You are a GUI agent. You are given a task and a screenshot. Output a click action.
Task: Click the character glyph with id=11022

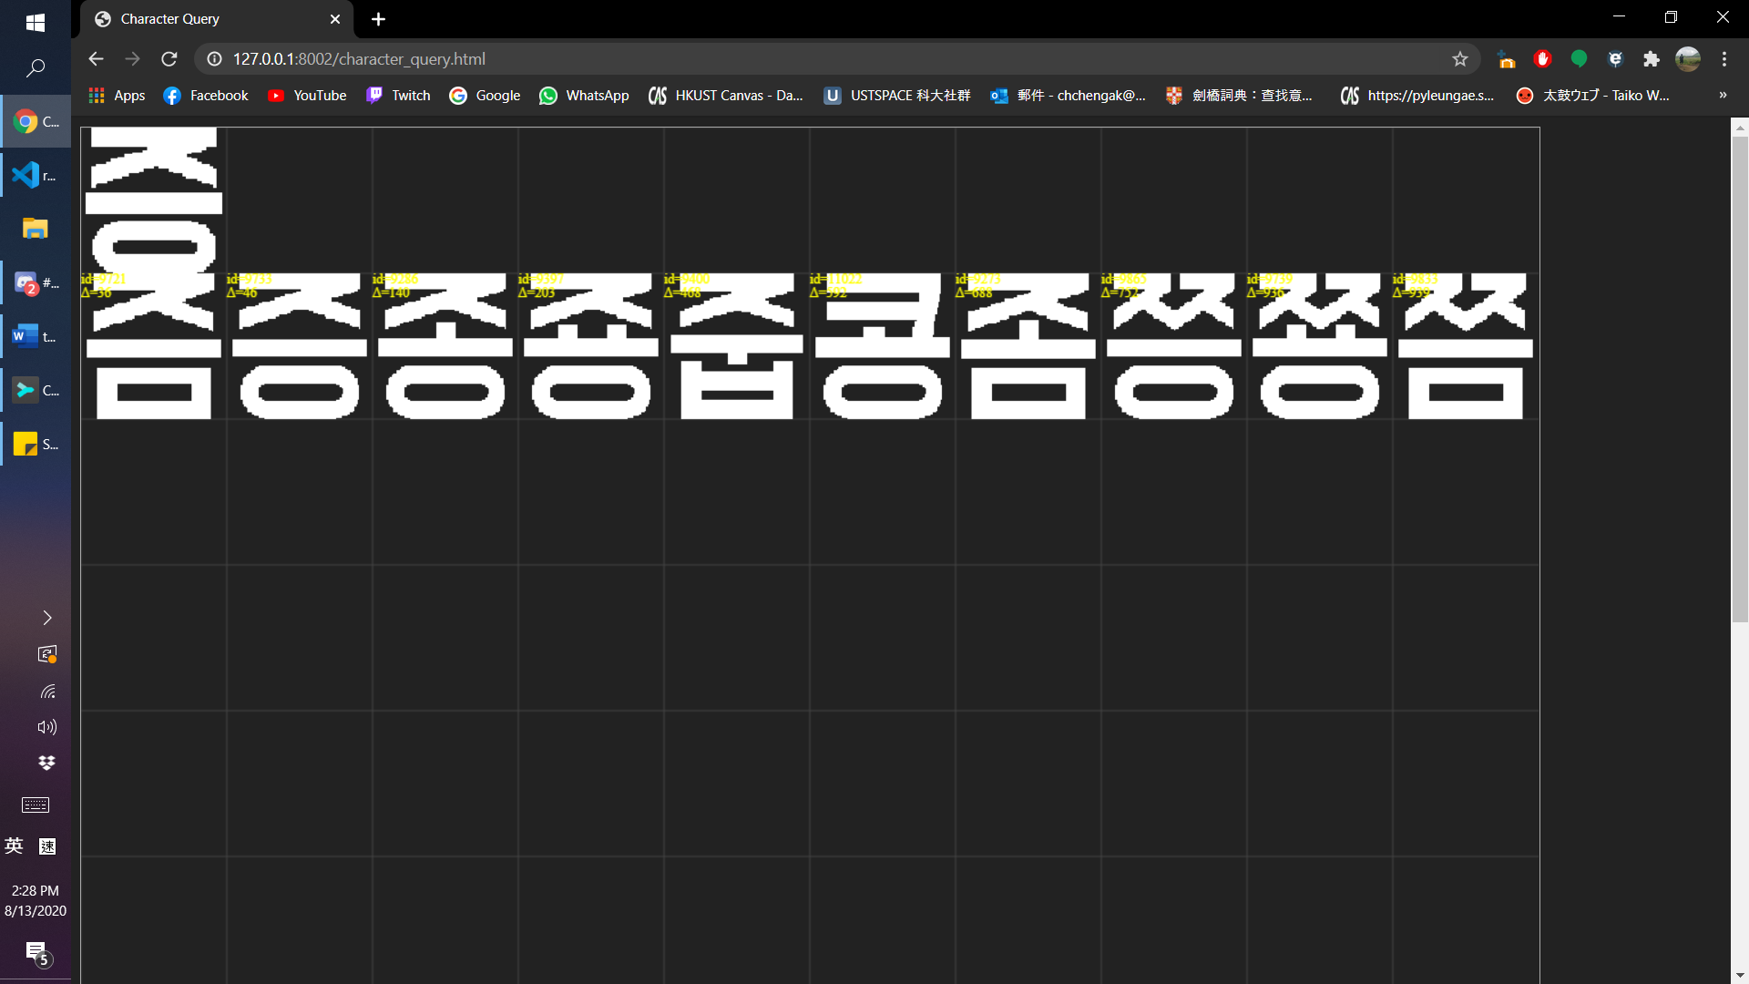pos(882,346)
